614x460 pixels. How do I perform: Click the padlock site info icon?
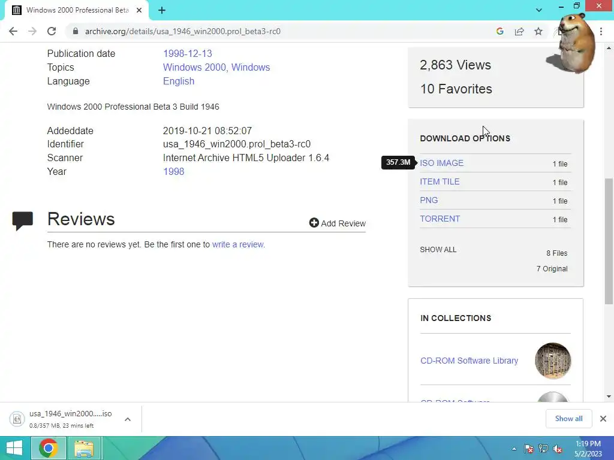tap(76, 31)
